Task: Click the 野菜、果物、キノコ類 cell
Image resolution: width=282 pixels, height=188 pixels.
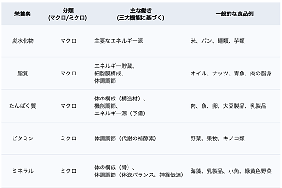Action: (x=218, y=138)
